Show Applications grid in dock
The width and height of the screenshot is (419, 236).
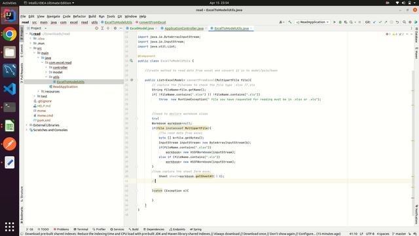click(9, 227)
